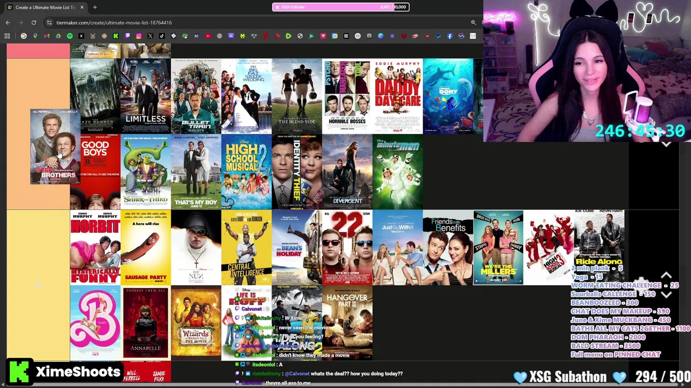
Task: Focus the tiermaker.com address bar
Action: (259, 23)
